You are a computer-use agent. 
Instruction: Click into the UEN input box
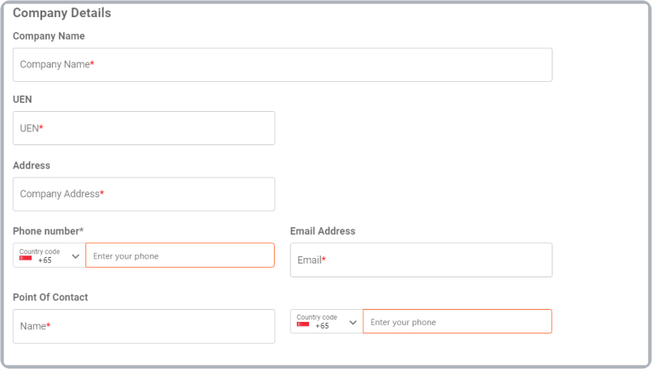144,128
